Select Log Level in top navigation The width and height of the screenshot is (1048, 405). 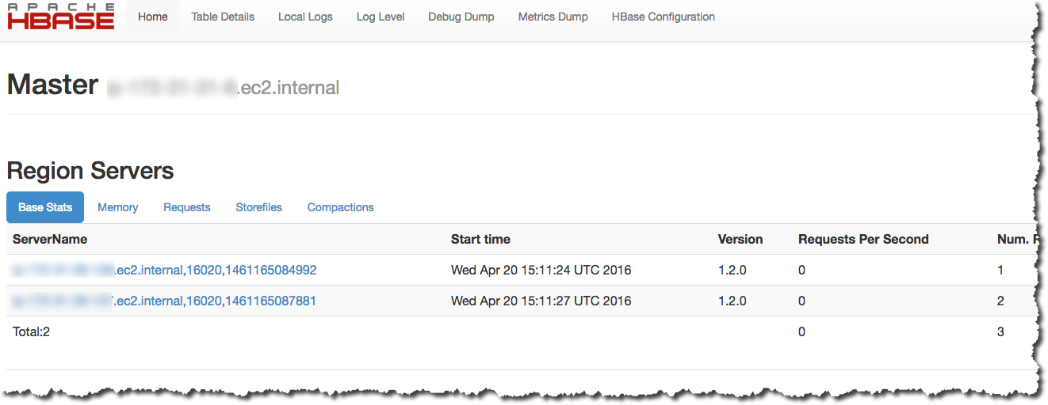point(381,17)
